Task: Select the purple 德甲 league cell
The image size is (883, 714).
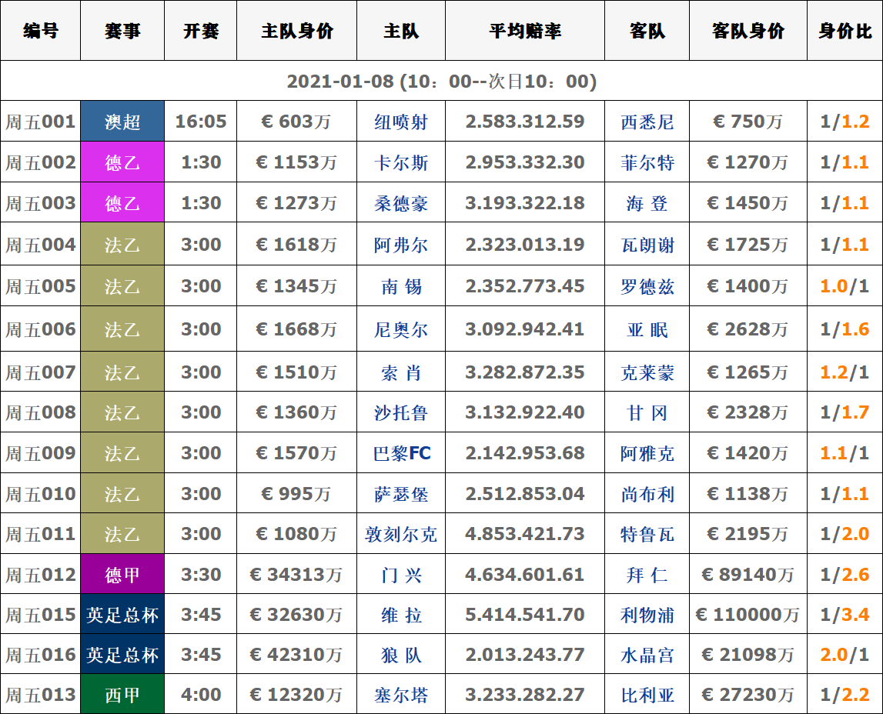Action: 122,575
